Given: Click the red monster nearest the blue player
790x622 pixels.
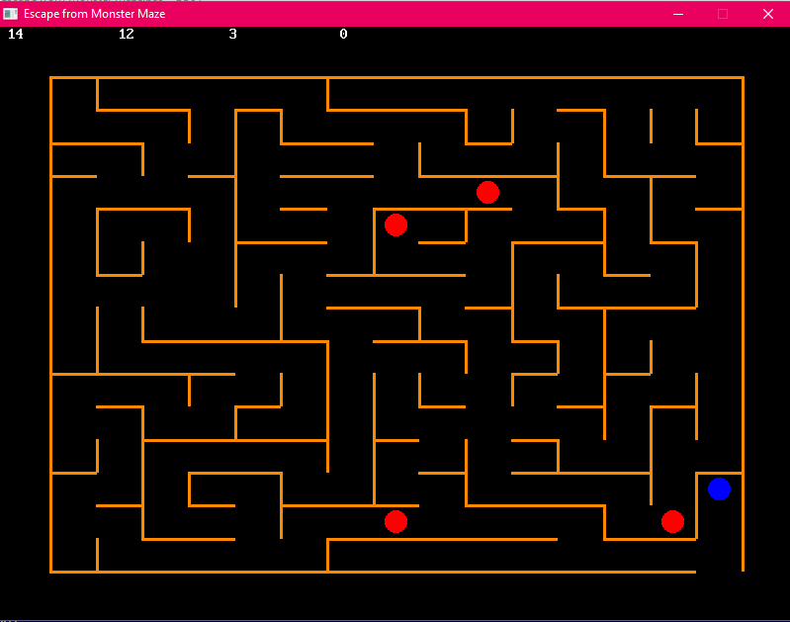Looking at the screenshot, I should 672,521.
